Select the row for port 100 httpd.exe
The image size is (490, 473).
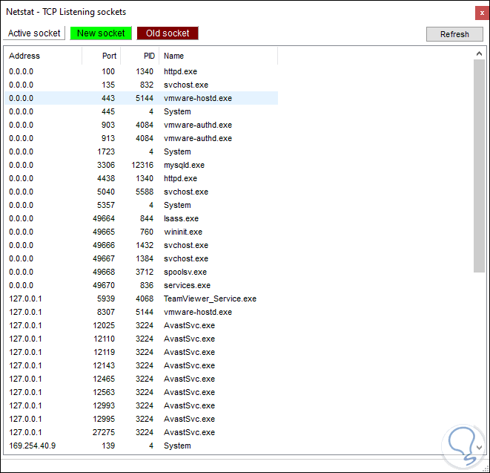(142, 71)
